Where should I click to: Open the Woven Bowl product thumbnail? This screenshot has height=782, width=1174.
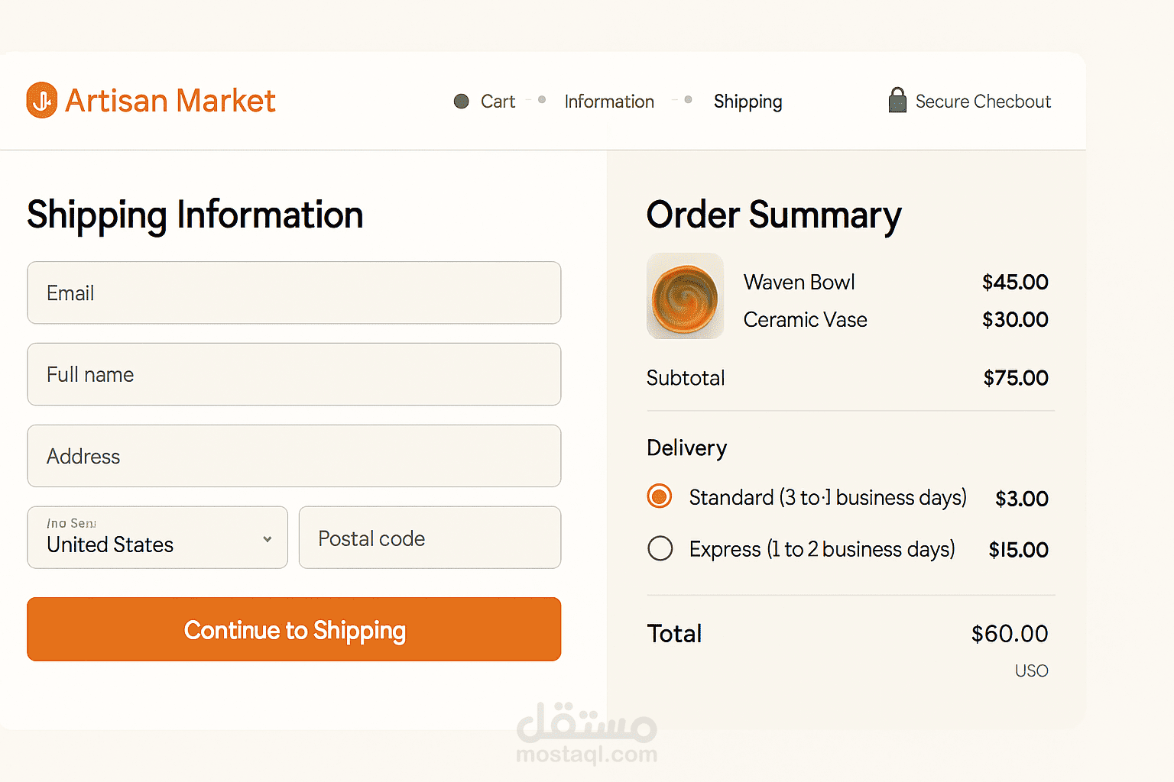point(685,296)
